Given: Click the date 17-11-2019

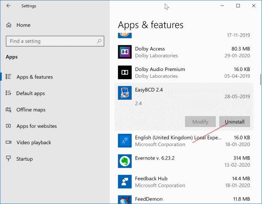Looking at the screenshot, I should [238, 35].
